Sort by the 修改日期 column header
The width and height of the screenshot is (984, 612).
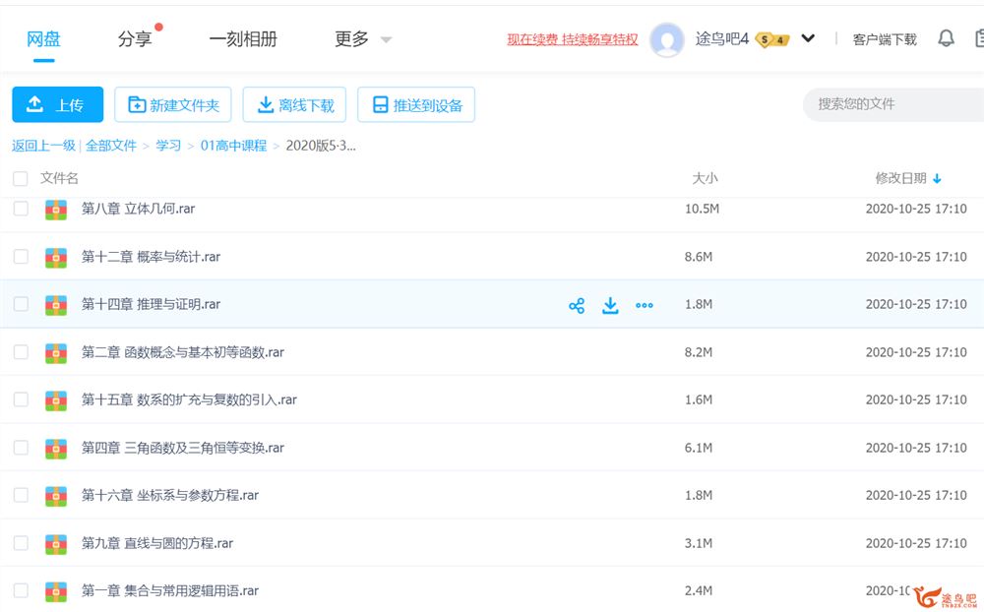click(x=901, y=178)
